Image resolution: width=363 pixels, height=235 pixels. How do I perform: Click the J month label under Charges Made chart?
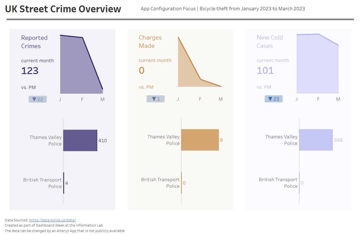178,99
